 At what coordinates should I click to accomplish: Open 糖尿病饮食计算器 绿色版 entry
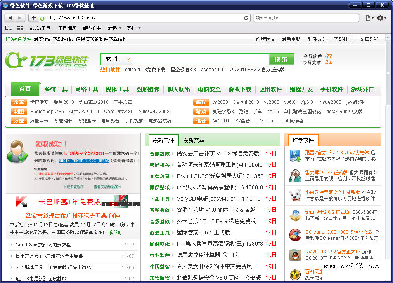(x=207, y=255)
